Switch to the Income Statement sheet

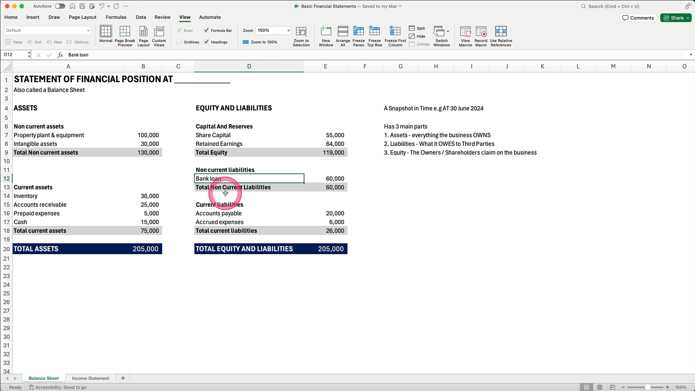point(90,378)
